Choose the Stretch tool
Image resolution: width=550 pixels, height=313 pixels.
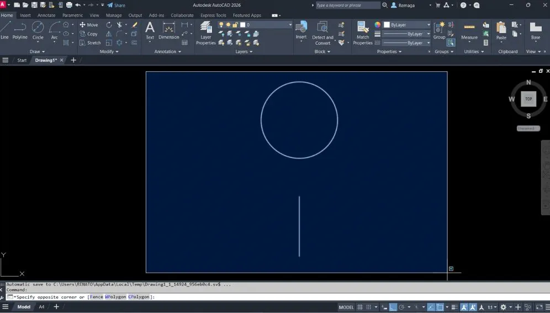90,43
